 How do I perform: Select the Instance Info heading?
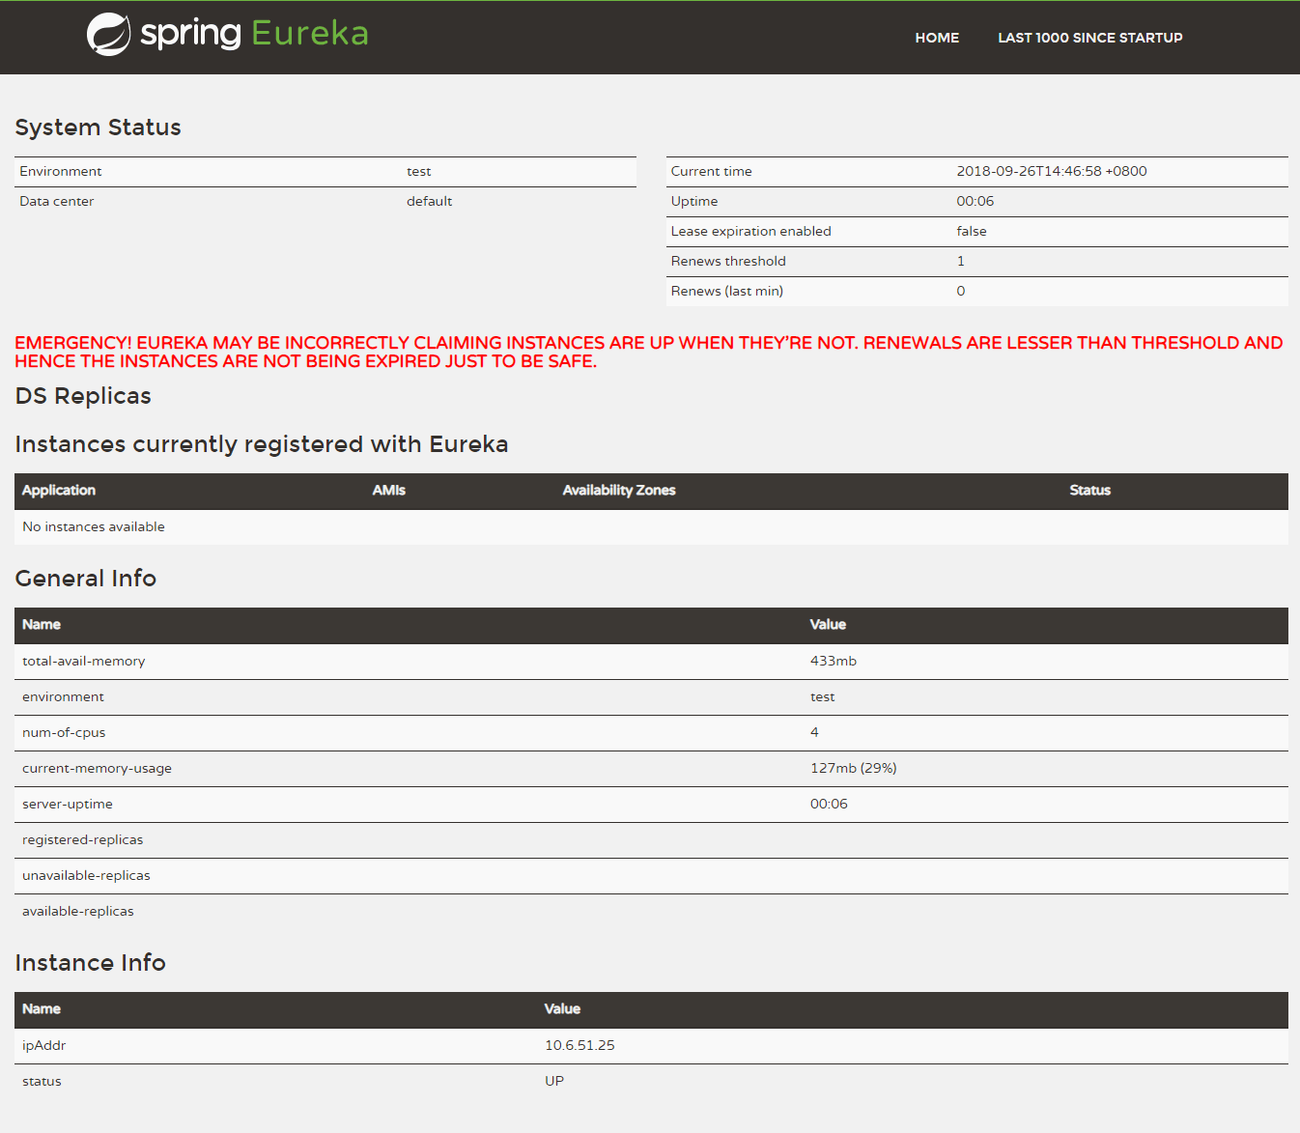[90, 963]
